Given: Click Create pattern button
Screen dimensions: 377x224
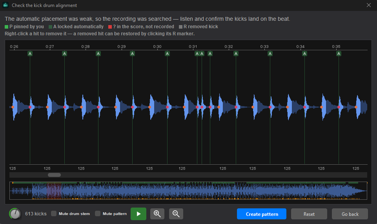Looking at the screenshot, I should 262,214.
